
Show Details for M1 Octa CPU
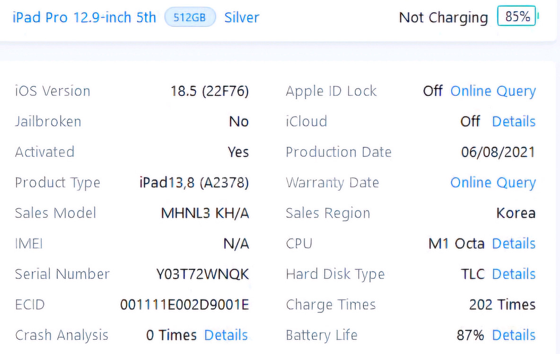point(514,244)
